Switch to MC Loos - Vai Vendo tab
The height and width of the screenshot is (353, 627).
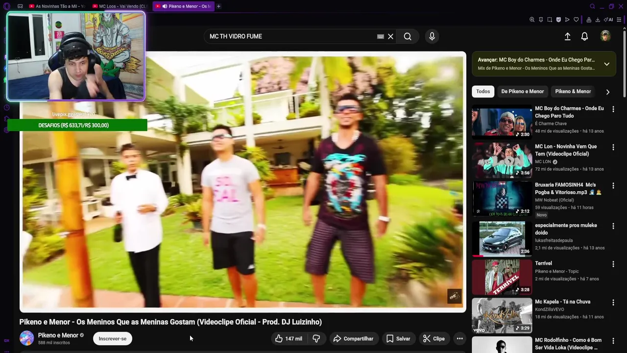(x=120, y=6)
